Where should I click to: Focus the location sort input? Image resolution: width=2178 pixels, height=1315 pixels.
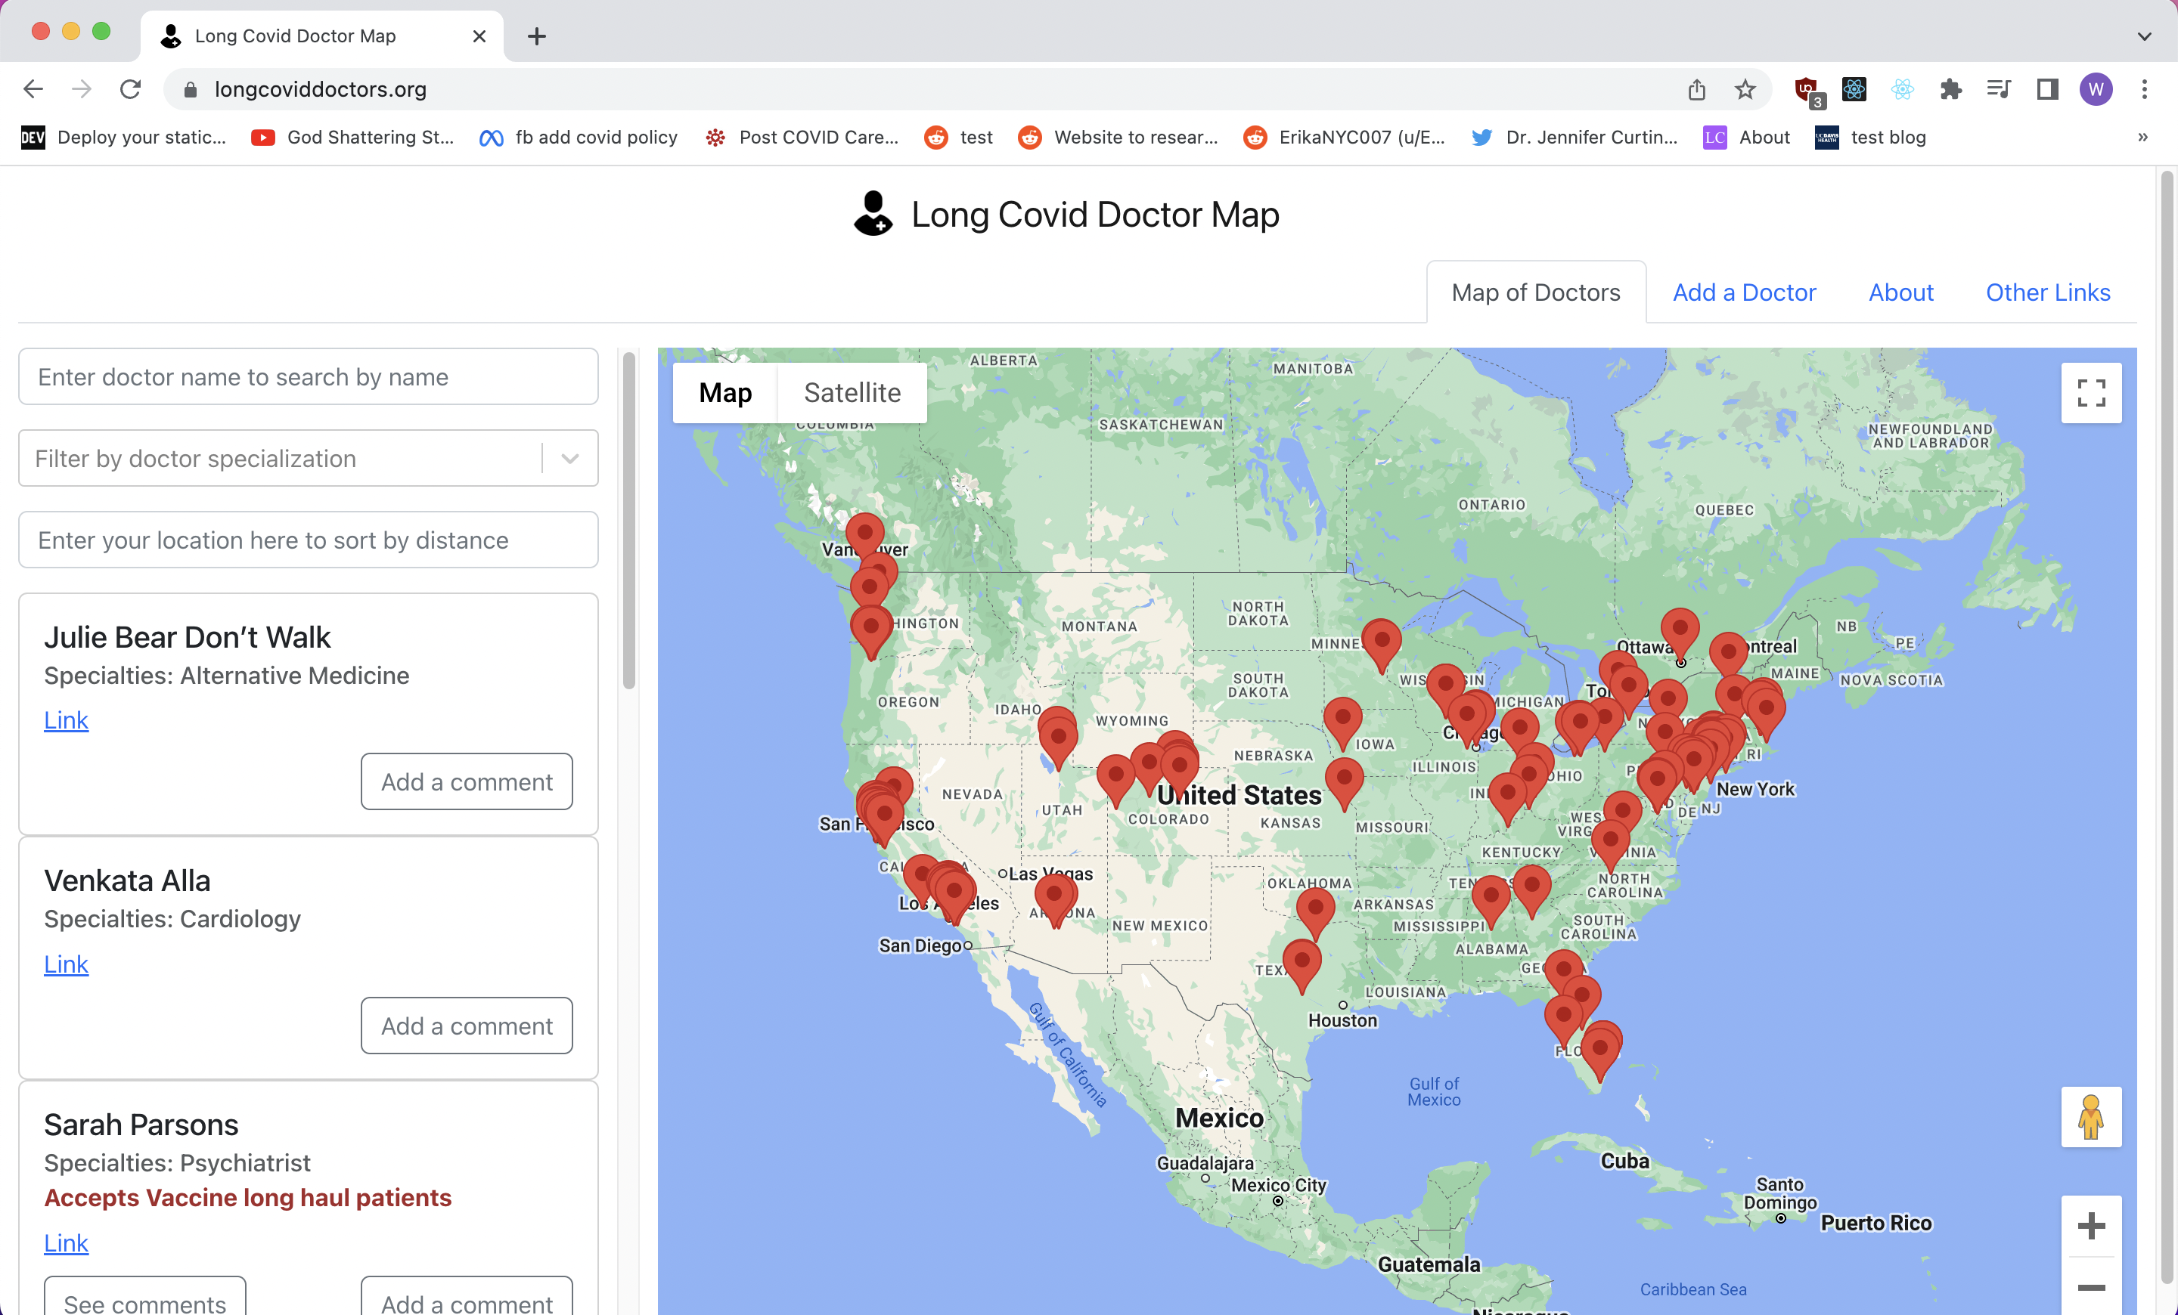(x=309, y=540)
